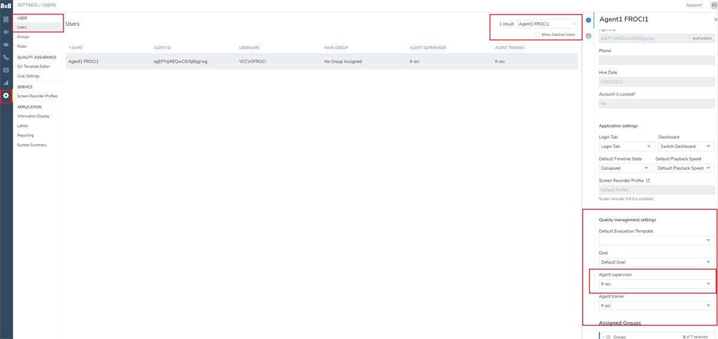Click the Support link
This screenshot has height=339, width=718.
[x=694, y=5]
